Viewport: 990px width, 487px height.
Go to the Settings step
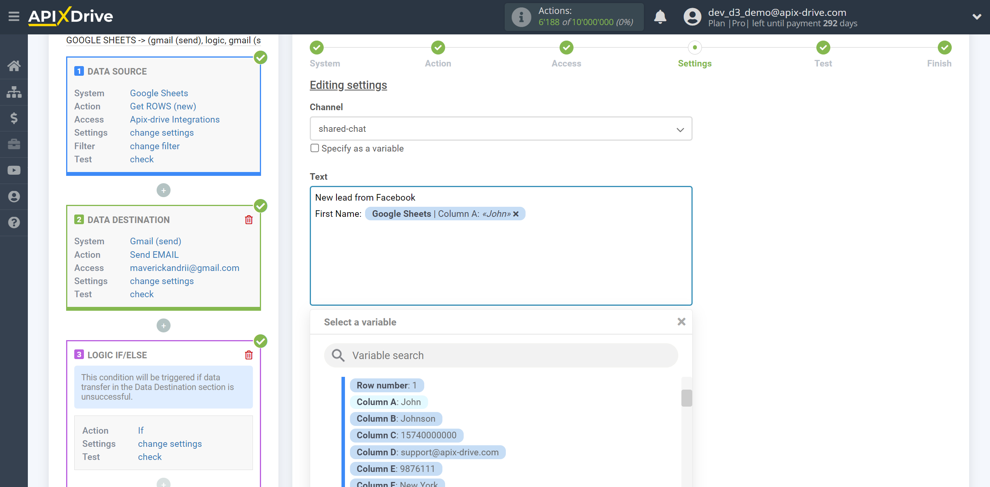pyautogui.click(x=695, y=48)
